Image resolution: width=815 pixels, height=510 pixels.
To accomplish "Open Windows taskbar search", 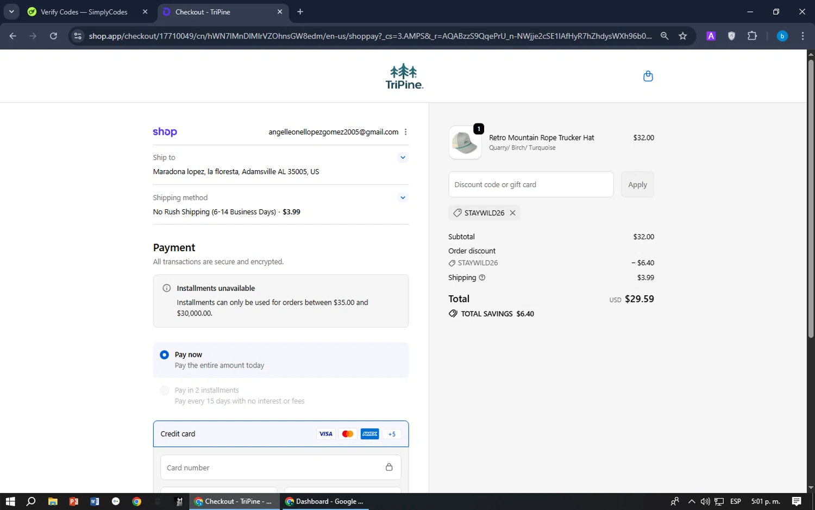I will [x=31, y=501].
